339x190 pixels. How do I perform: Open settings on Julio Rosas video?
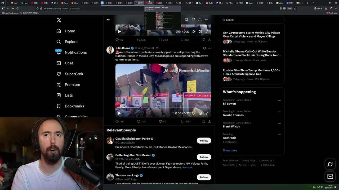pos(200,113)
